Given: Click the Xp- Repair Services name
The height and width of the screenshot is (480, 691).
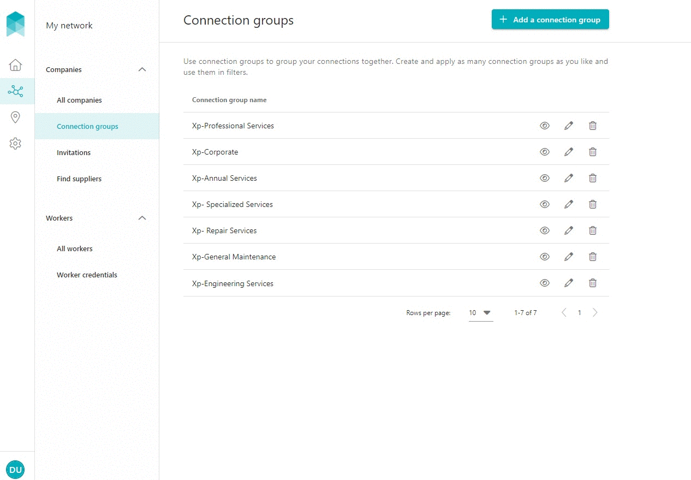Looking at the screenshot, I should coord(224,230).
